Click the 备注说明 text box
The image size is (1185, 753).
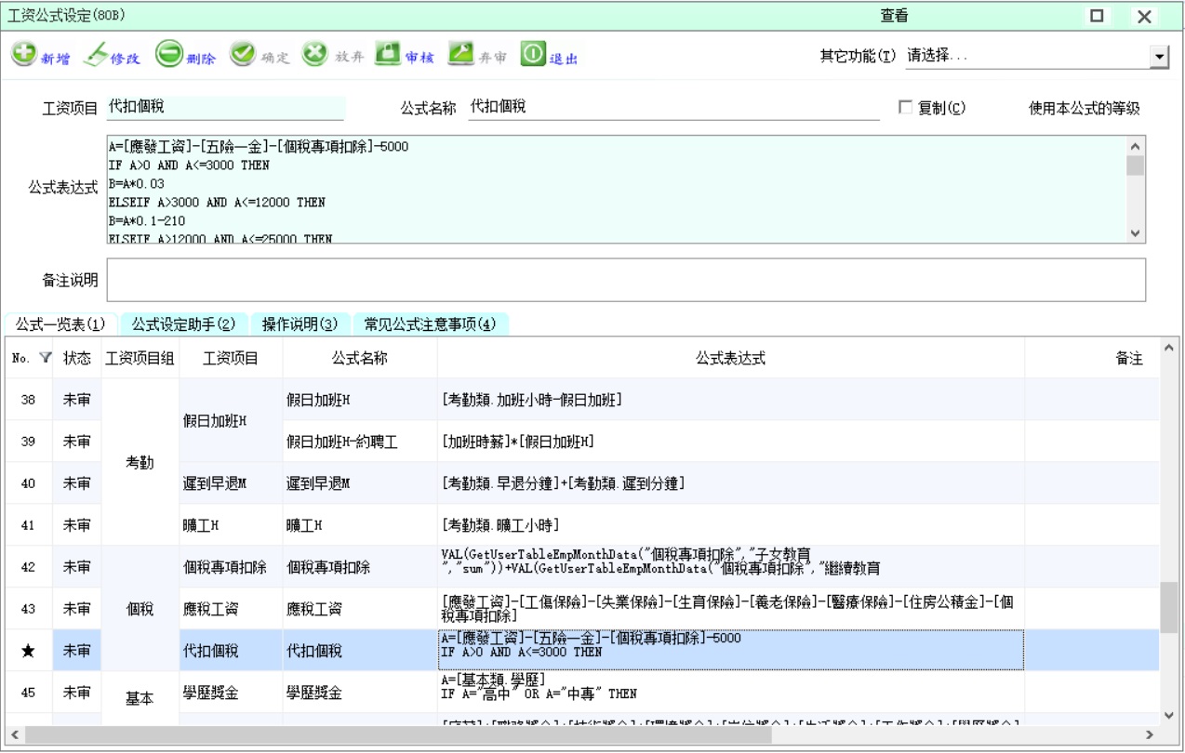click(626, 280)
